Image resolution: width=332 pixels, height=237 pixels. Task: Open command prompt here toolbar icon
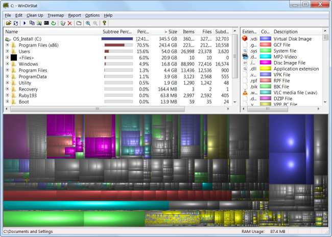tap(46, 23)
